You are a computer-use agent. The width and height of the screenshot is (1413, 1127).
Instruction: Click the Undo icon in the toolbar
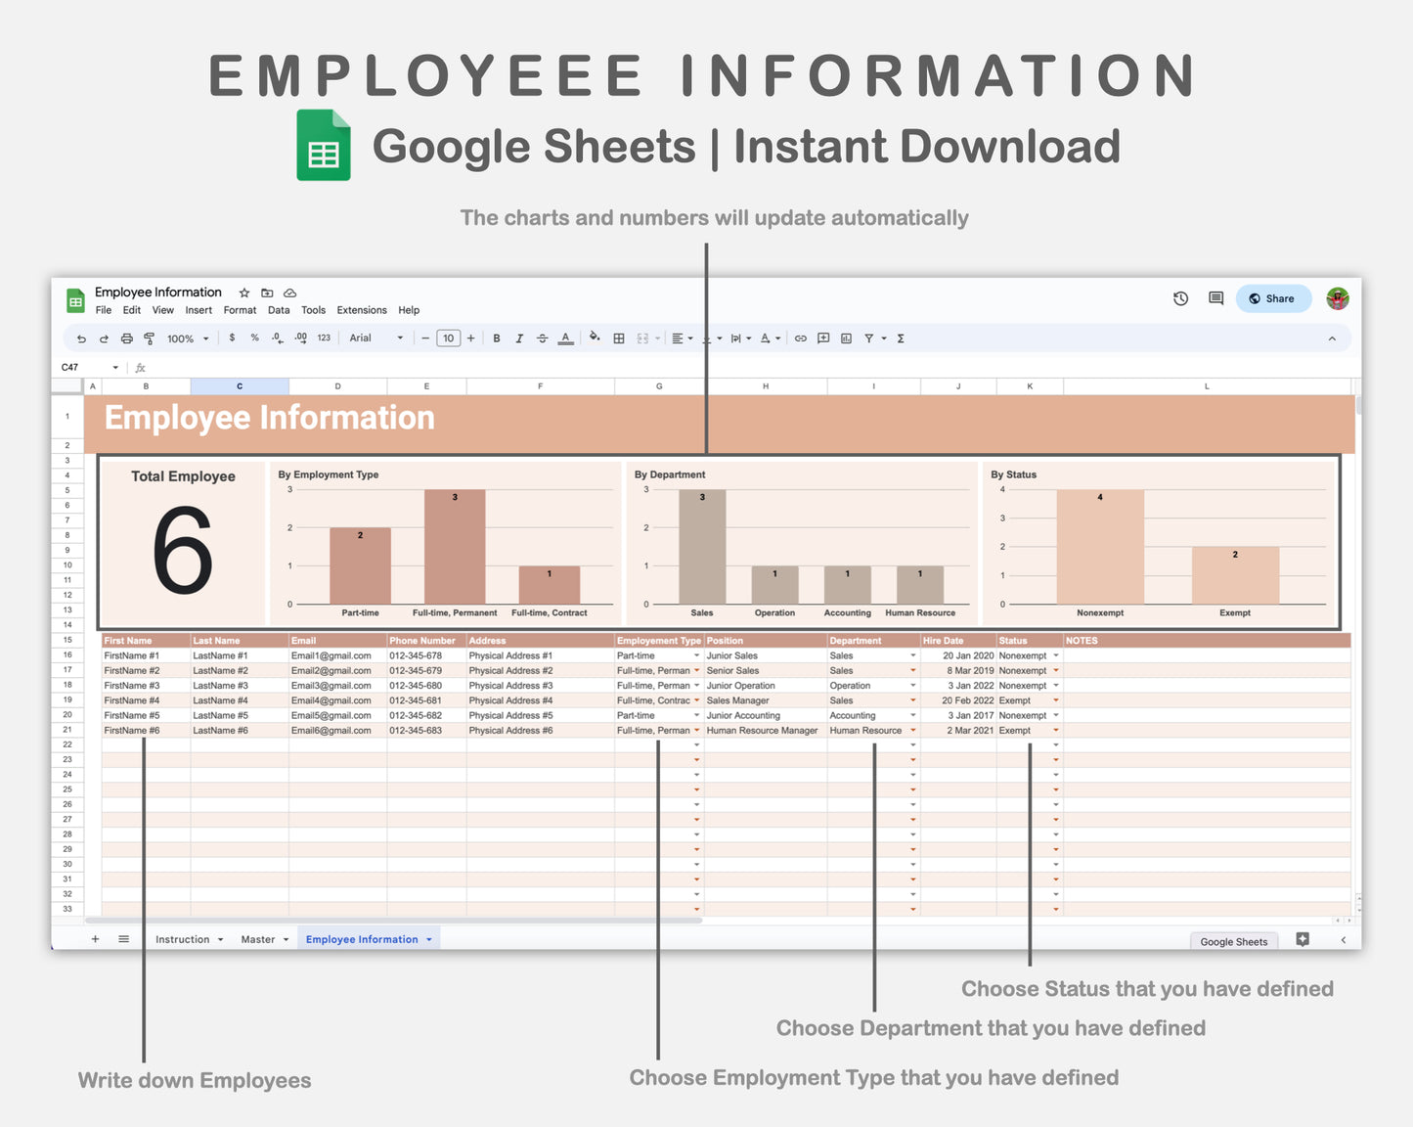point(81,338)
